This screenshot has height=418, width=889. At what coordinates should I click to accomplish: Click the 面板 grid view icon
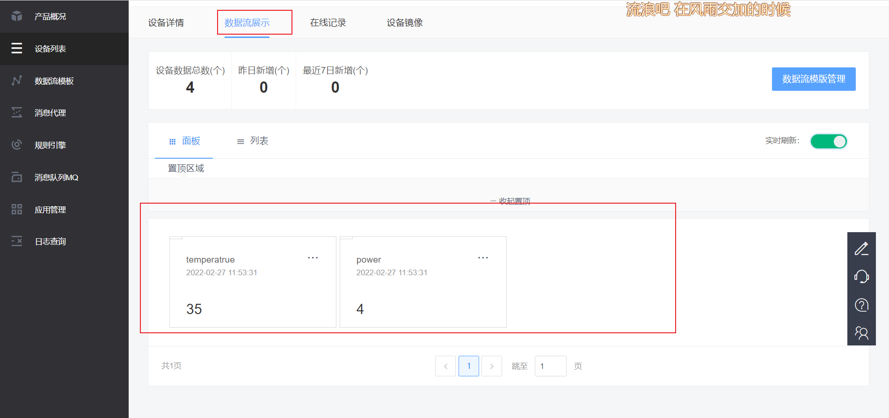(173, 141)
